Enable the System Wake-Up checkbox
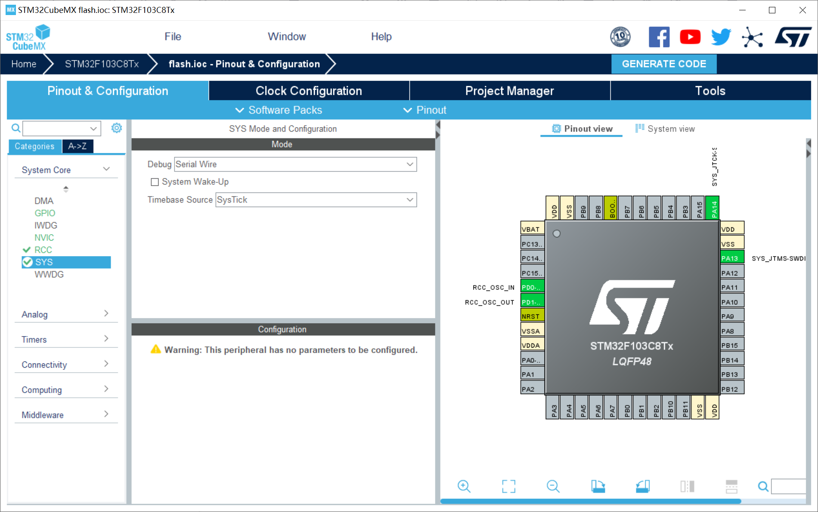Viewport: 818px width, 512px height. tap(155, 182)
